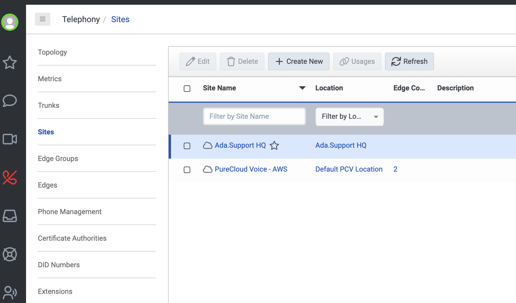Open the user profile avatar
Image resolution: width=516 pixels, height=303 pixels.
(x=10, y=22)
